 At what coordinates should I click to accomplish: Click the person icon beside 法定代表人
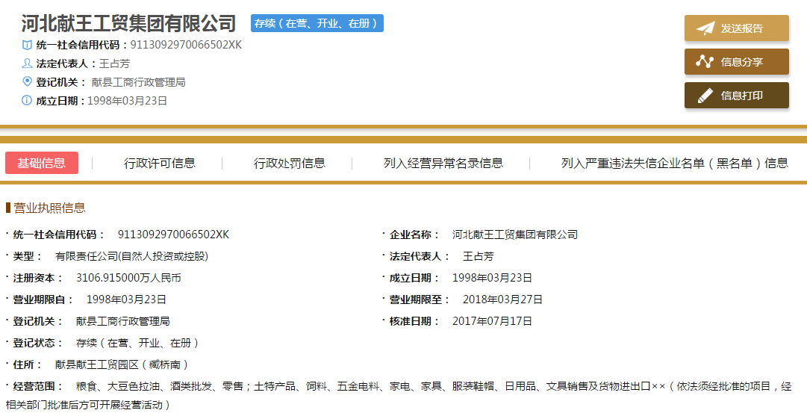pyautogui.click(x=27, y=63)
